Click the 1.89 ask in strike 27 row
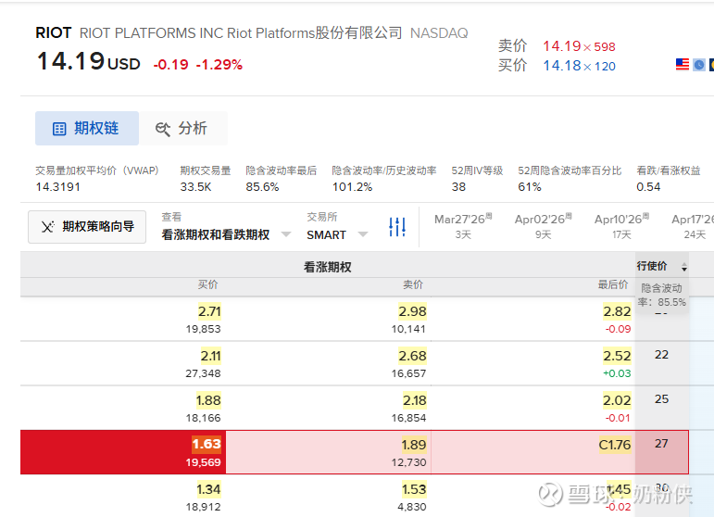Image resolution: width=714 pixels, height=517 pixels. 412,444
